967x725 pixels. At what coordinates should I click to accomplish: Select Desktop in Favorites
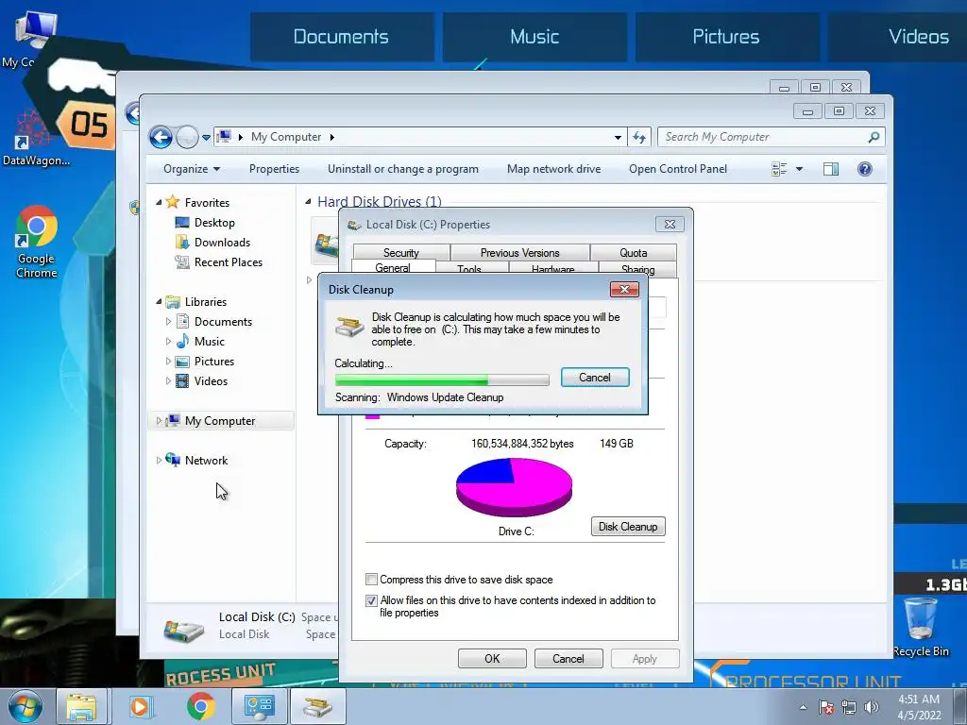pyautogui.click(x=214, y=223)
